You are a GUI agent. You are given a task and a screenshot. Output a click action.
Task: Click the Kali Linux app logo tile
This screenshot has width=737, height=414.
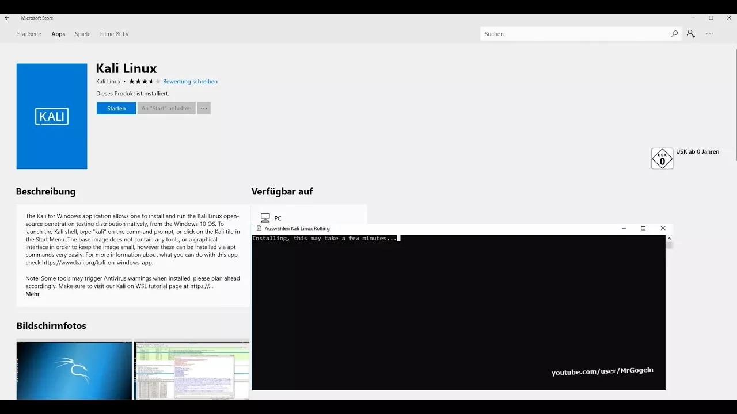tap(52, 116)
